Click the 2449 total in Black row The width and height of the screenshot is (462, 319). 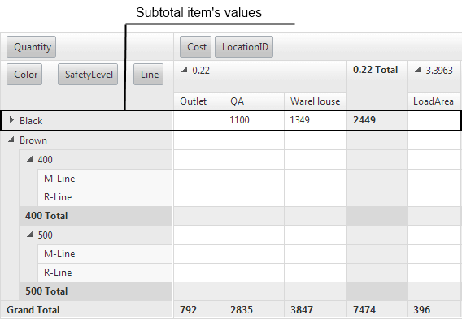377,120
